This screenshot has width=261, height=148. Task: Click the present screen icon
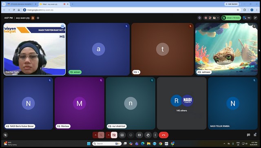[122, 135]
